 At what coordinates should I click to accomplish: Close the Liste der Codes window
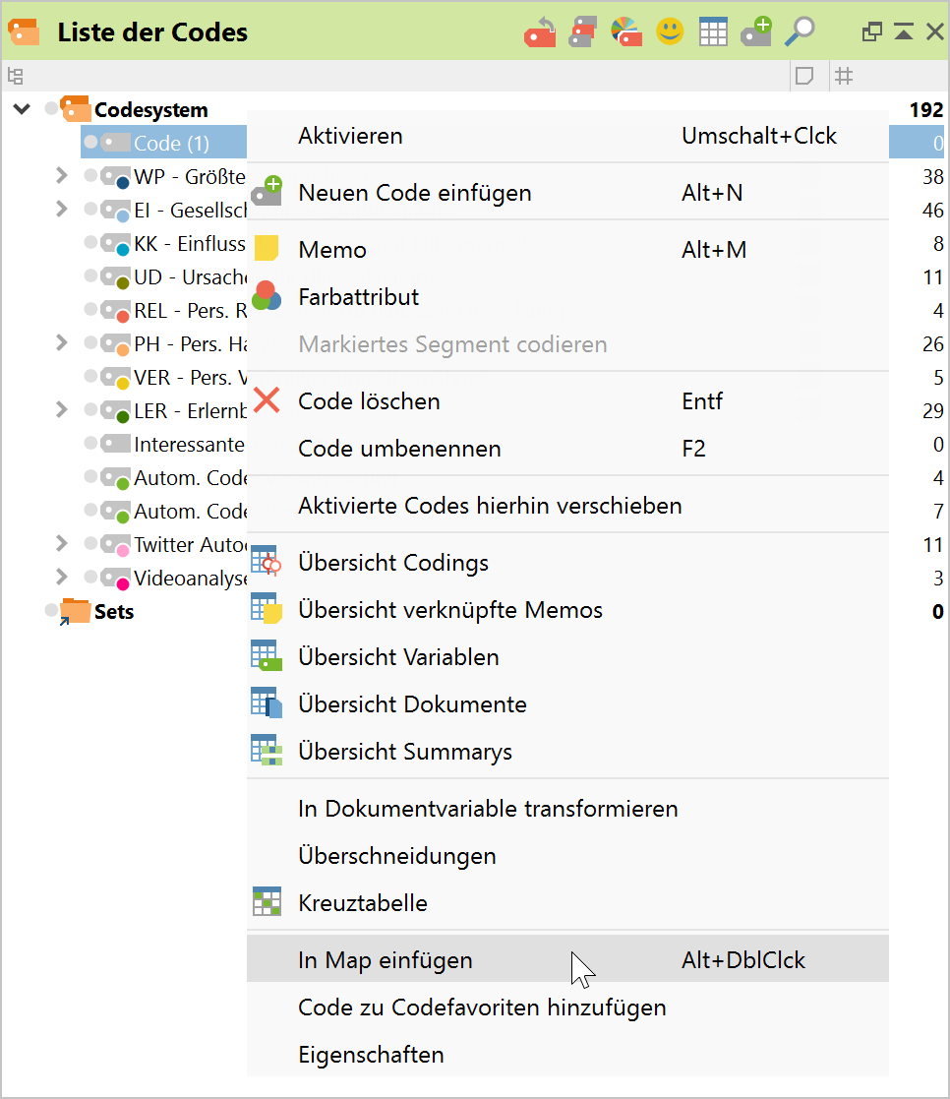(x=934, y=31)
